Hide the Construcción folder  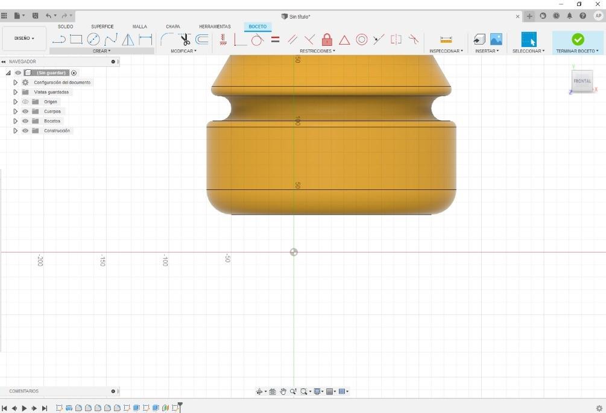click(25, 131)
